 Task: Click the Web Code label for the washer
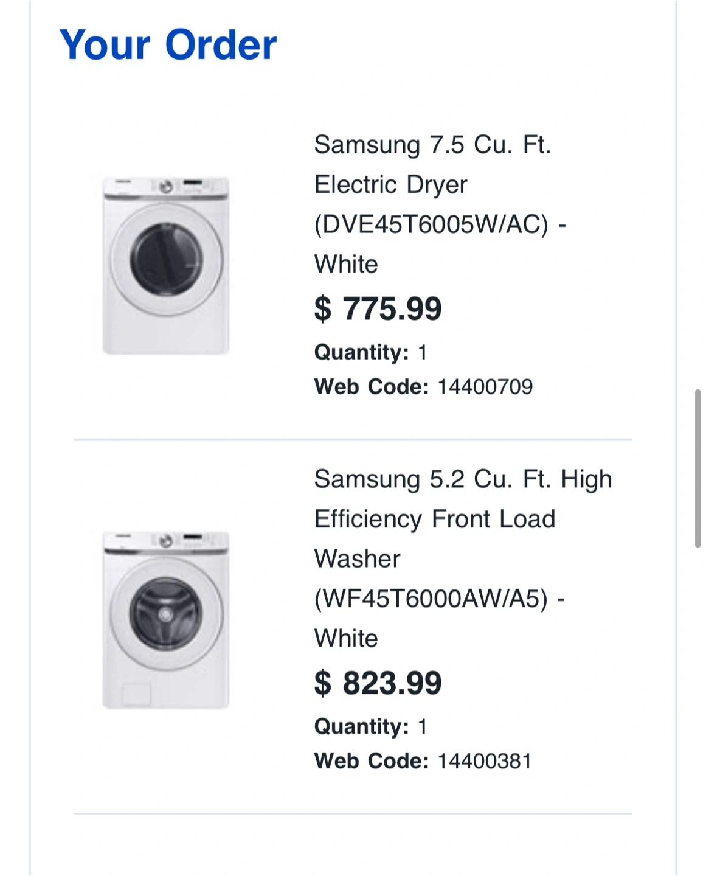point(371,761)
